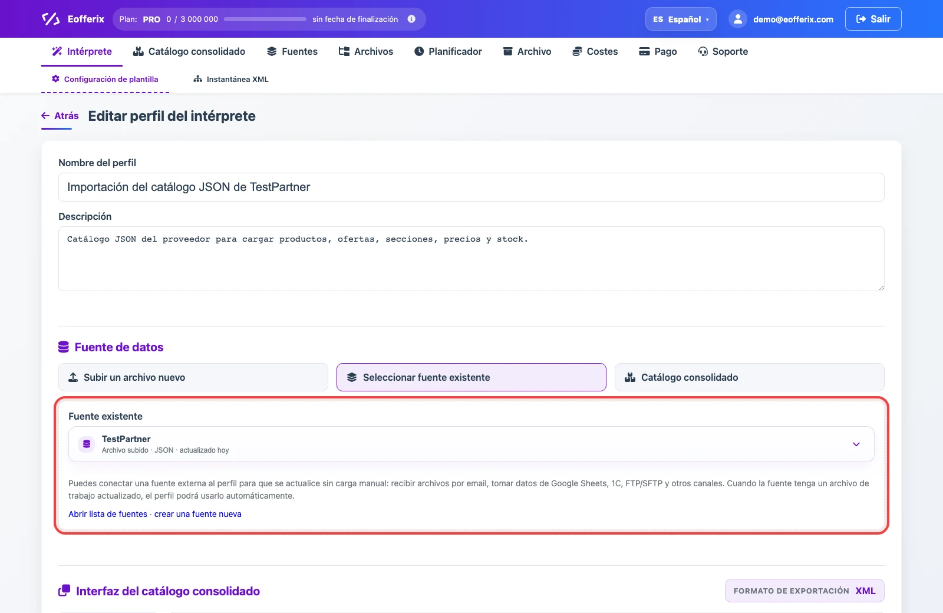The width and height of the screenshot is (943, 613).
Task: Click the Soporte headset icon
Action: tap(703, 51)
